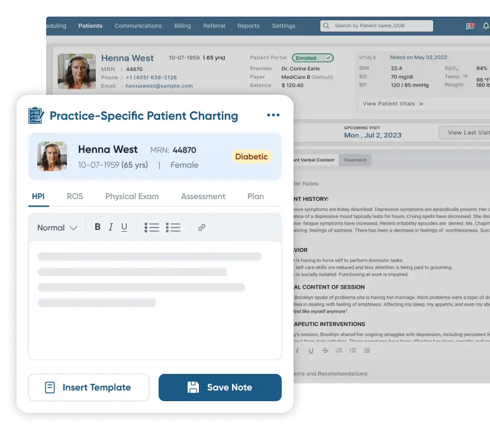Apply numbered list next to bulleted list
The width and height of the screenshot is (490, 429).
pyautogui.click(x=173, y=228)
